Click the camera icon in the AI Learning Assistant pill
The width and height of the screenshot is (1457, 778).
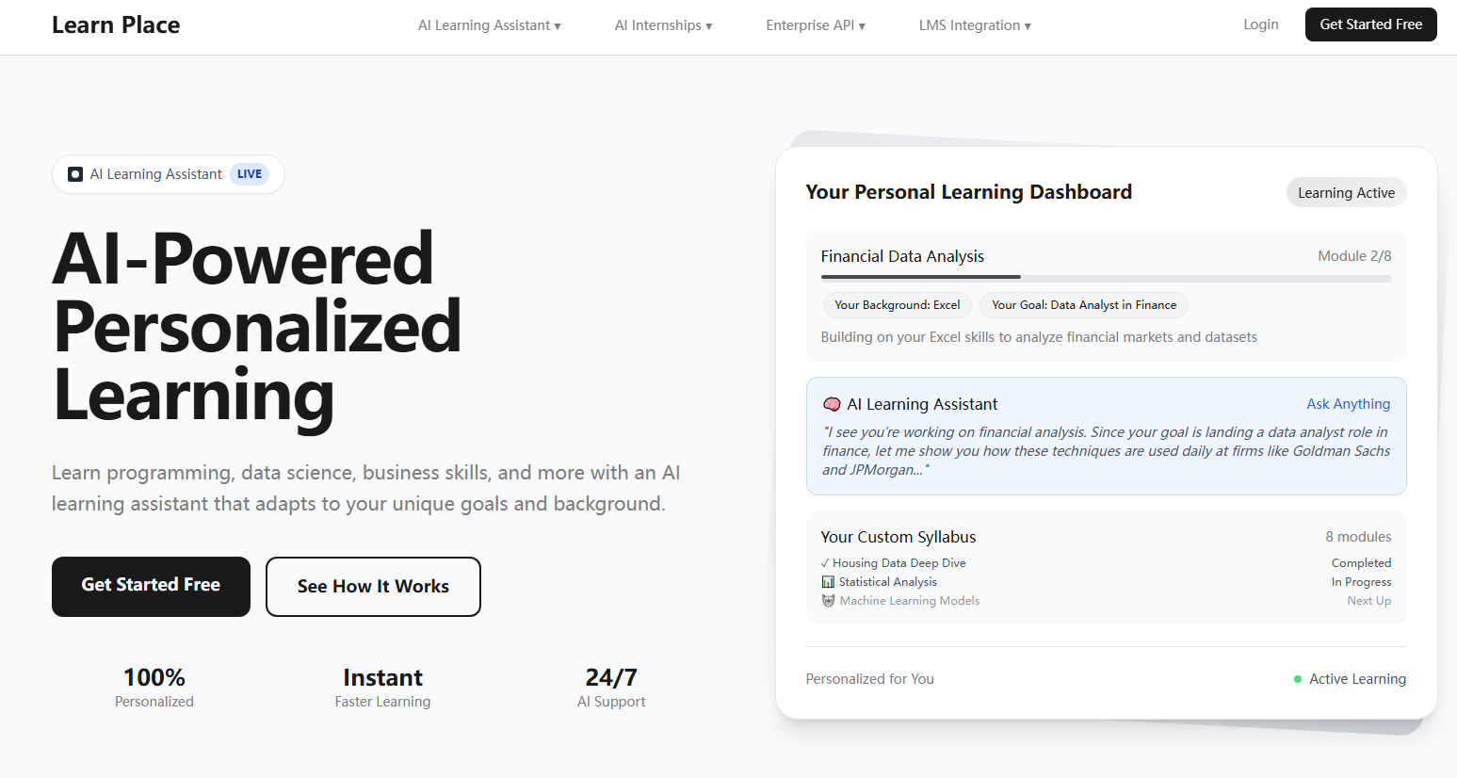[x=74, y=173]
